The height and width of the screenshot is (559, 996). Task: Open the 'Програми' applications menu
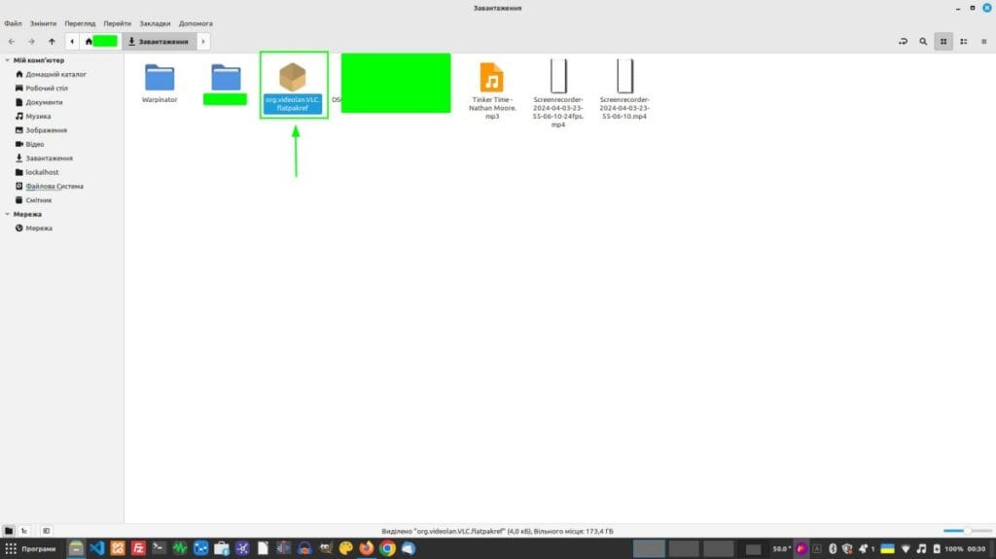click(x=31, y=548)
